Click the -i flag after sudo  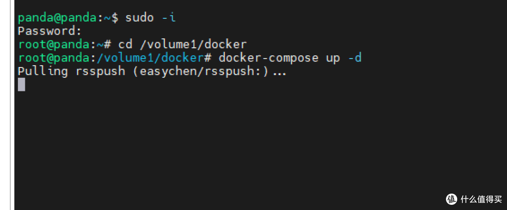[168, 17]
